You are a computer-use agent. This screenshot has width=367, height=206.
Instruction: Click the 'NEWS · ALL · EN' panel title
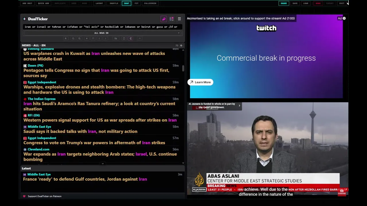pyautogui.click(x=34, y=45)
